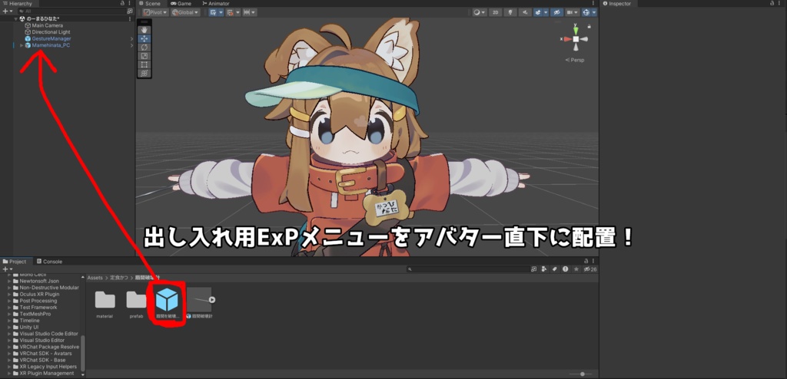The height and width of the screenshot is (379, 787).
Task: Click the Assets breadcrumb link
Action: tap(95, 277)
